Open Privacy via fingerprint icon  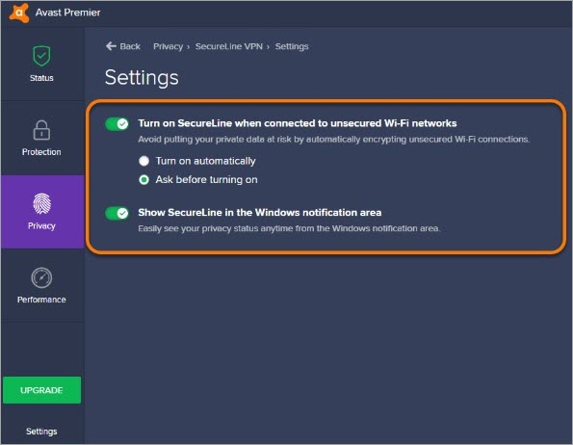(41, 203)
